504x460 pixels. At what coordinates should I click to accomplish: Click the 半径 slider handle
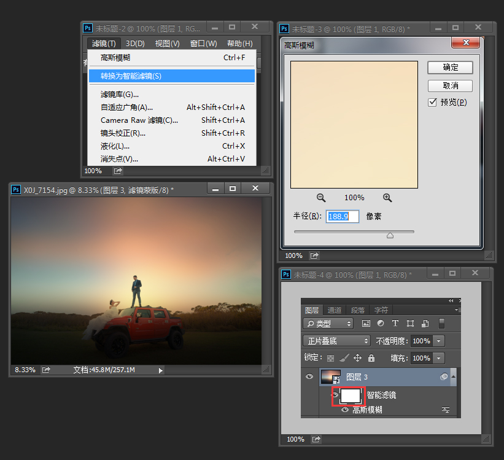[390, 235]
